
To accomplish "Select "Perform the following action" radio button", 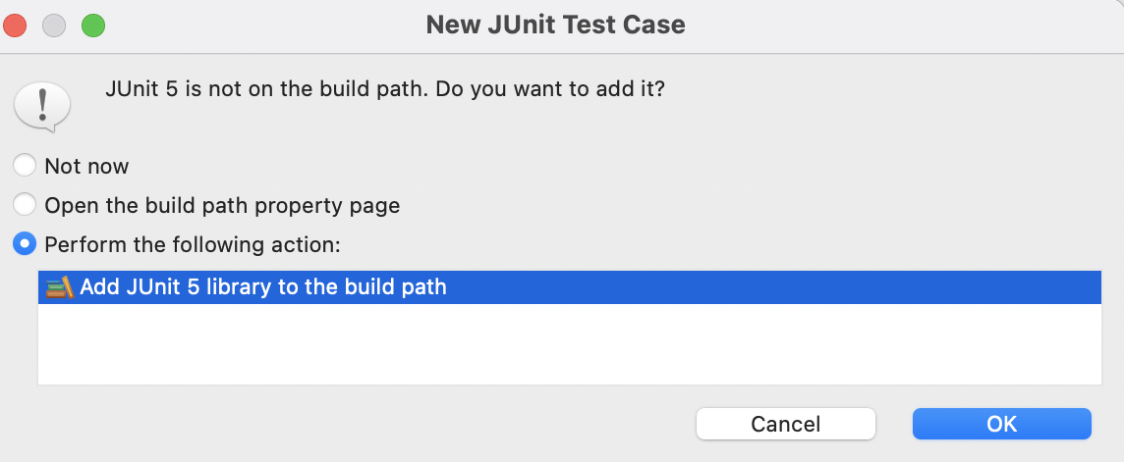I will 26,244.
